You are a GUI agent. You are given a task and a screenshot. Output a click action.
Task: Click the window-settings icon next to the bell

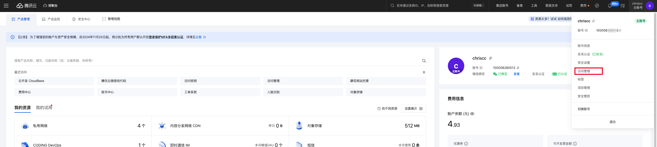pos(623,6)
